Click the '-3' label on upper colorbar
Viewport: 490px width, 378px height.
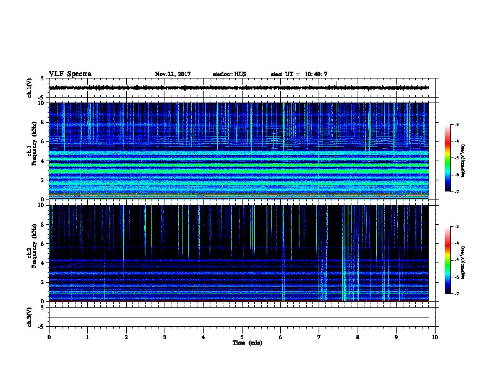pyautogui.click(x=456, y=125)
